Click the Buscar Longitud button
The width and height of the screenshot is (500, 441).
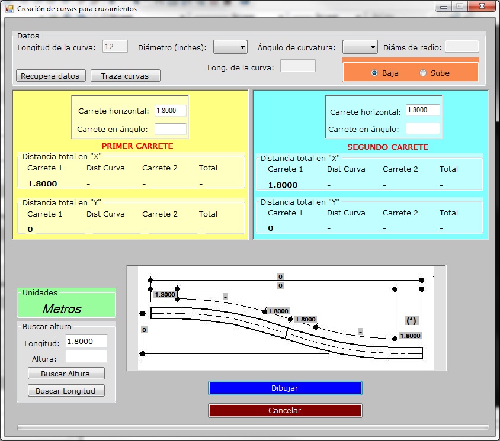(x=66, y=391)
